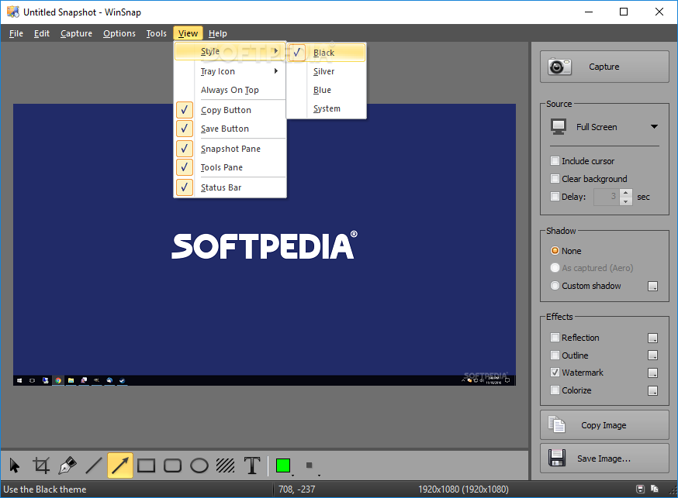The height and width of the screenshot is (498, 678).
Task: Click the captured Softpedia screenshot preview
Action: 265,245
